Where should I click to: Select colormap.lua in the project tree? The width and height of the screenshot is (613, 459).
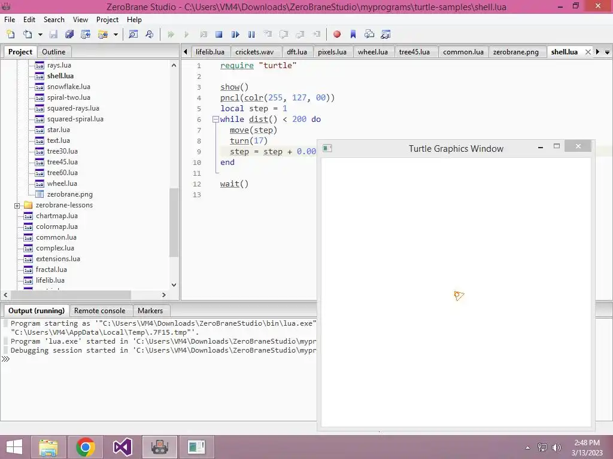pos(57,227)
